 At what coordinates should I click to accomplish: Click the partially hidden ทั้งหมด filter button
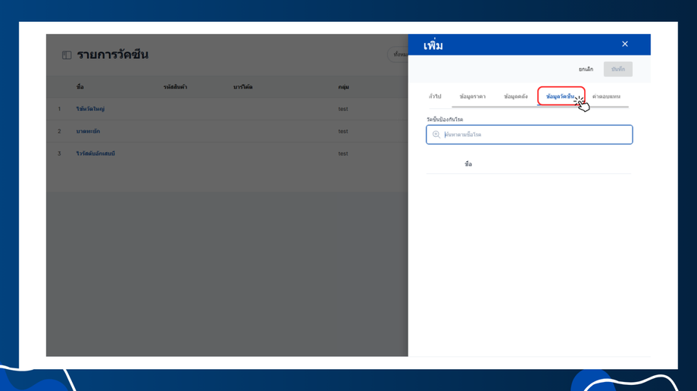click(398, 54)
